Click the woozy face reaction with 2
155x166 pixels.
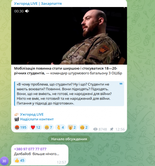pyautogui.click(x=84, y=127)
